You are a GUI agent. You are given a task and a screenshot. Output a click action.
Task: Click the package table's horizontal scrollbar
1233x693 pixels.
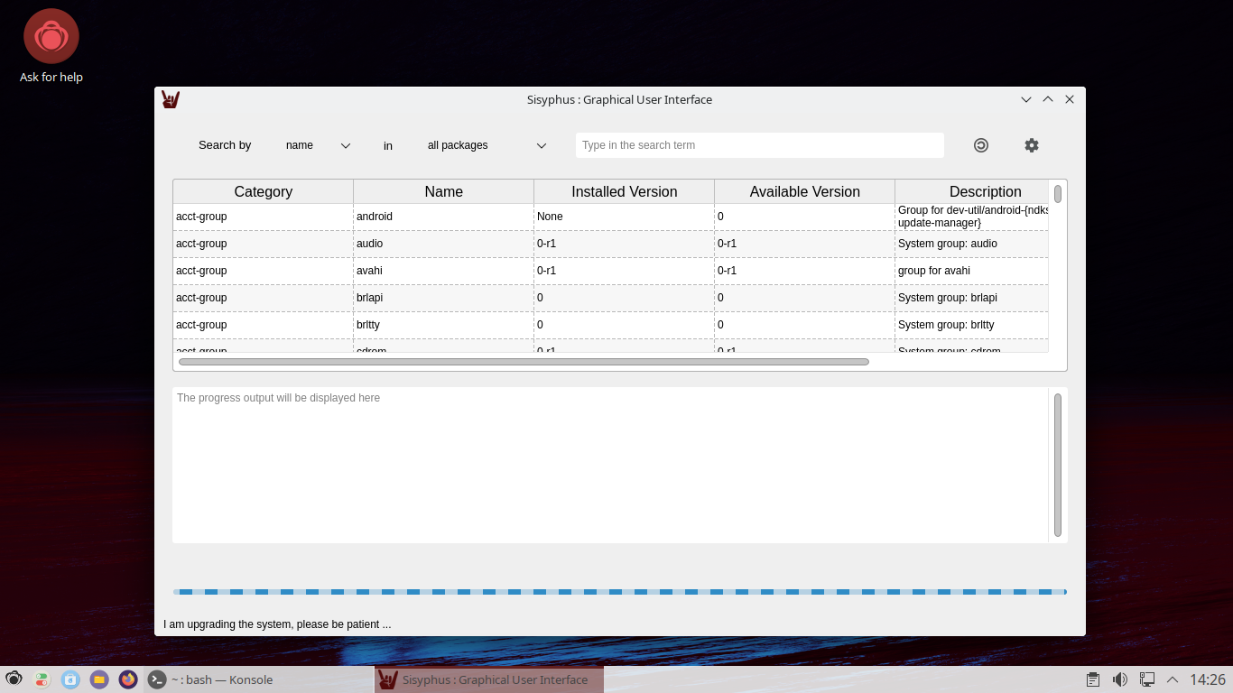(524, 362)
